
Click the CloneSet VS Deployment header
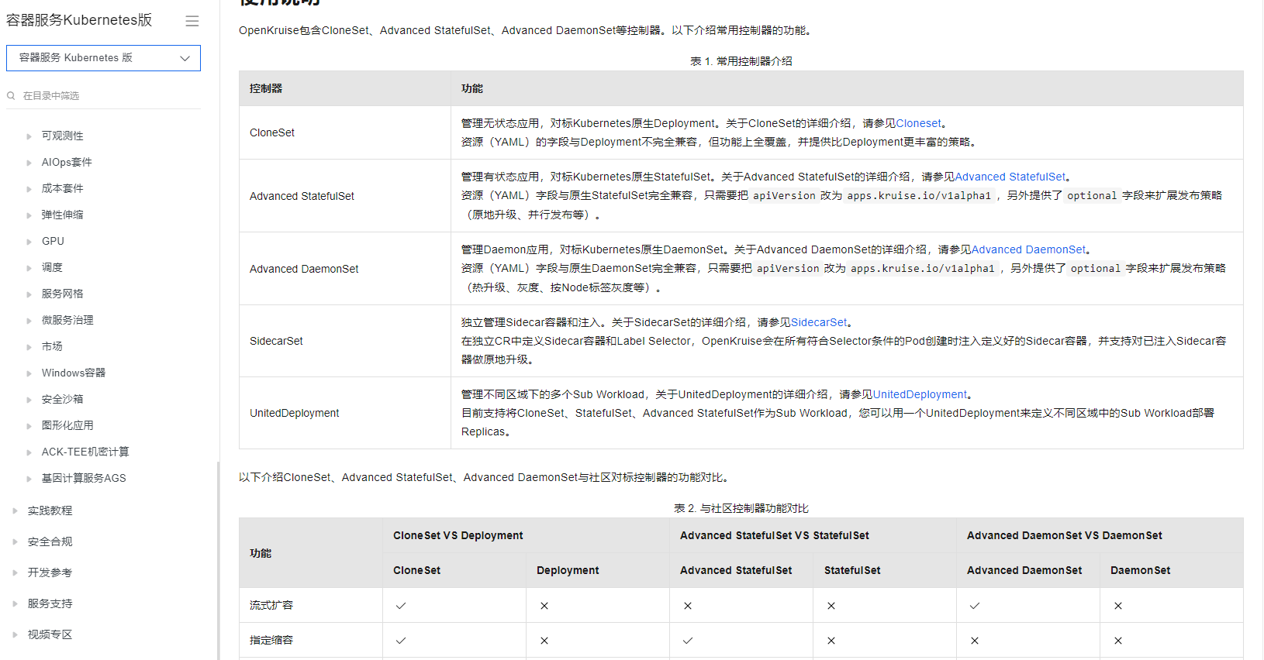click(526, 535)
